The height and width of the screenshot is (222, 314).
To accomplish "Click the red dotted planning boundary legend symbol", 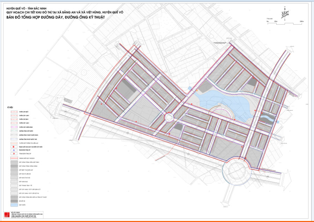I will (14, 158).
